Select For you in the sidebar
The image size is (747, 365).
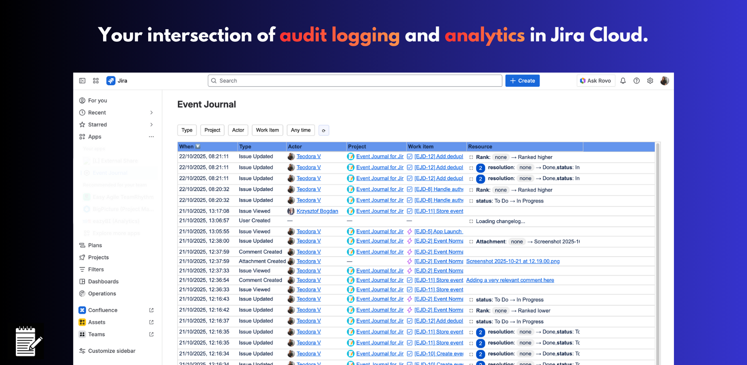point(97,100)
